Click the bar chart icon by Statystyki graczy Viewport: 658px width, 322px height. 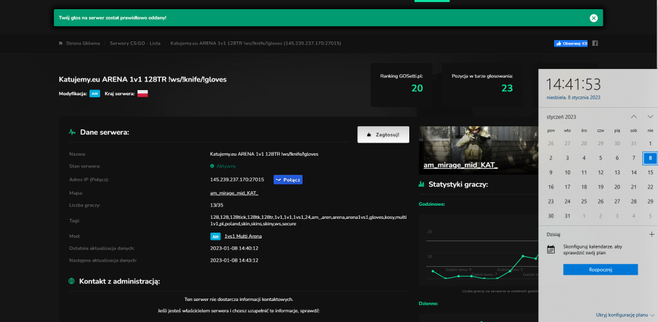[x=421, y=184]
